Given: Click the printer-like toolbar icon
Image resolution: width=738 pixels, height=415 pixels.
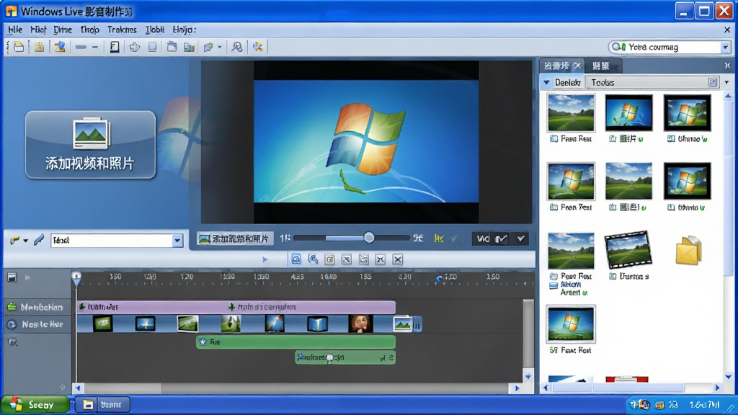Looking at the screenshot, I should [x=135, y=47].
